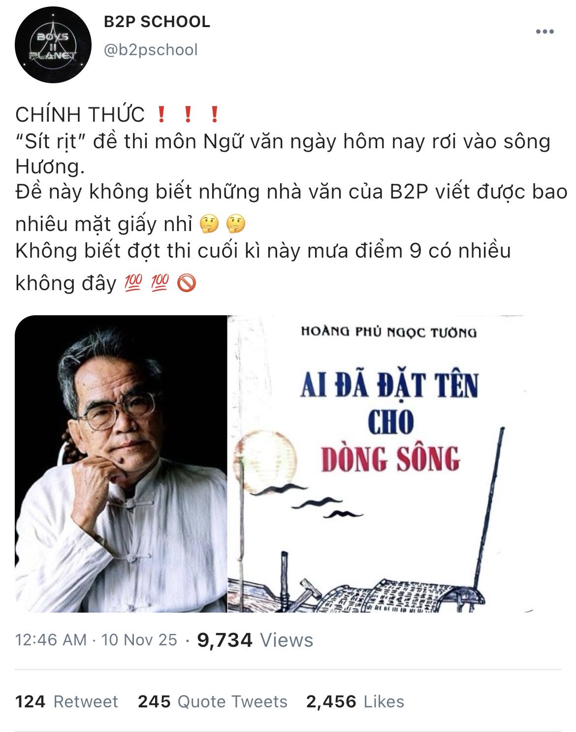View the 9,734 Views count
576x732 pixels.
coord(255,640)
